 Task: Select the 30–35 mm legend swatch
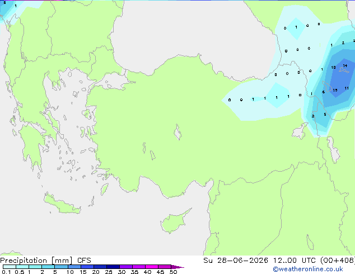(126, 267)
